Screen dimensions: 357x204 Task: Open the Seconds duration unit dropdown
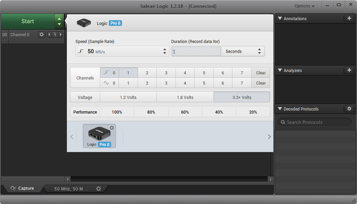(x=243, y=51)
